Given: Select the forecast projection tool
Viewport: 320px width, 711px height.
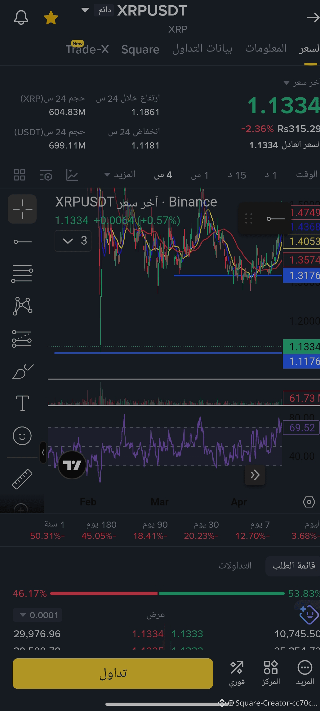Looking at the screenshot, I should (22, 338).
